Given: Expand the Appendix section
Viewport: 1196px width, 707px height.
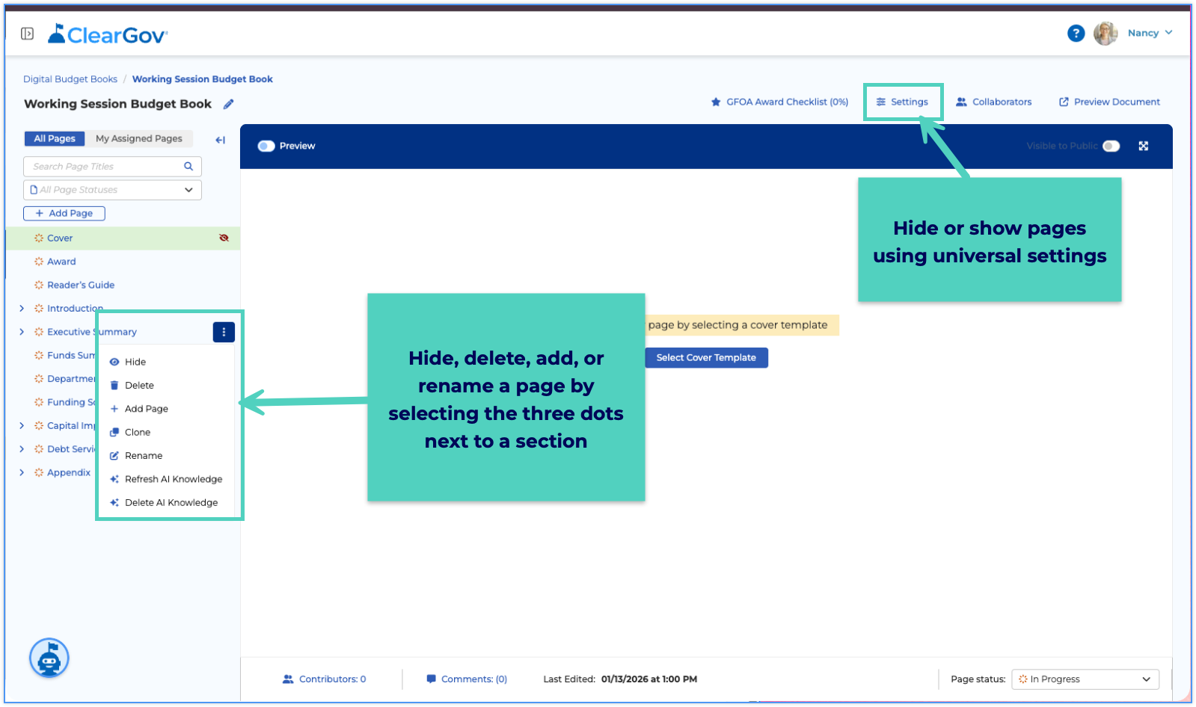Looking at the screenshot, I should click(22, 472).
